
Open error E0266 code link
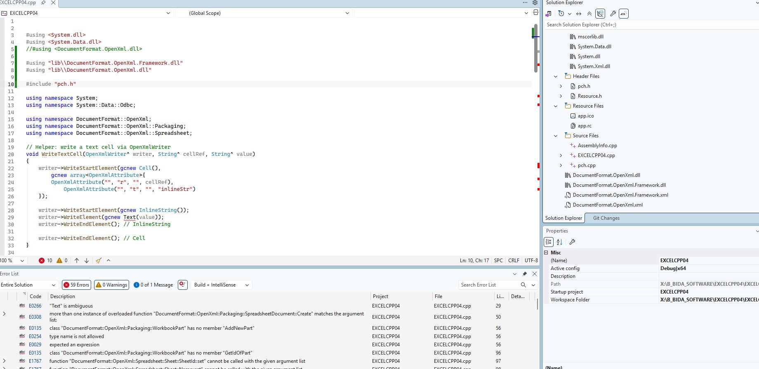tap(35, 306)
